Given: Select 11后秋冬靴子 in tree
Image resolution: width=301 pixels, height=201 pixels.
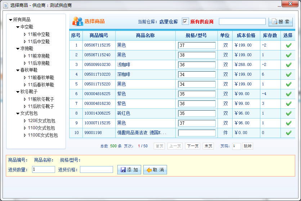Looking at the screenshot, I should (x=41, y=106).
